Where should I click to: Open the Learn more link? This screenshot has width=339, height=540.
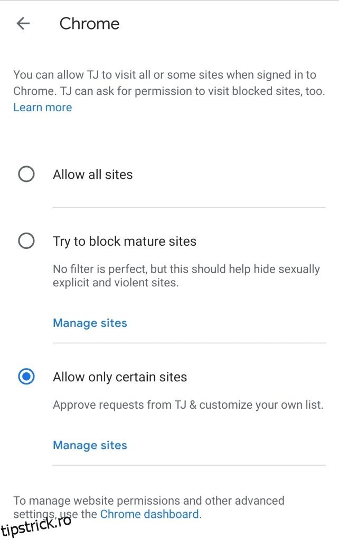42,108
